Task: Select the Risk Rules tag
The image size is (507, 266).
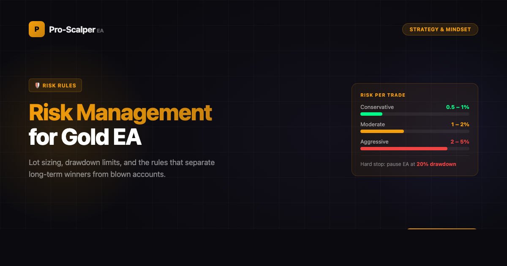Action: 55,85
